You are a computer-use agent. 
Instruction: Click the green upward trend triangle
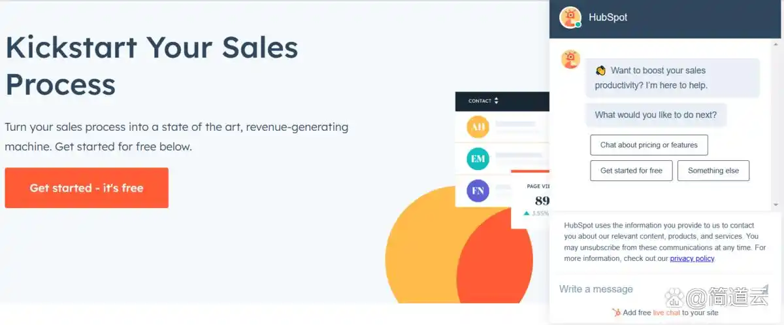(527, 213)
